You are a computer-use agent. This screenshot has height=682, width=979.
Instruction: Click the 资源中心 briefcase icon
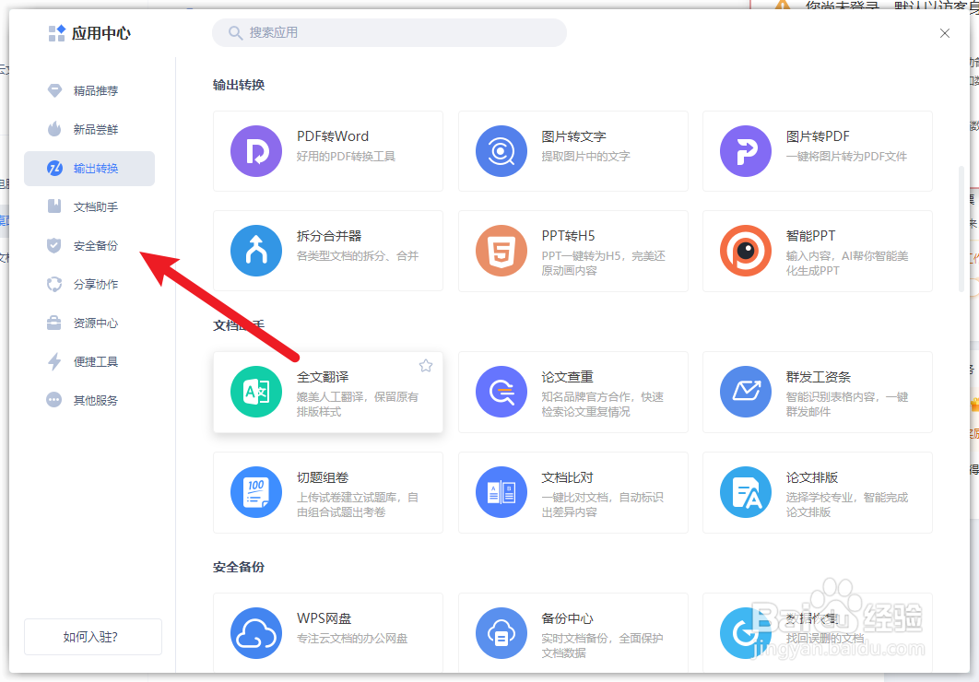[x=54, y=323]
